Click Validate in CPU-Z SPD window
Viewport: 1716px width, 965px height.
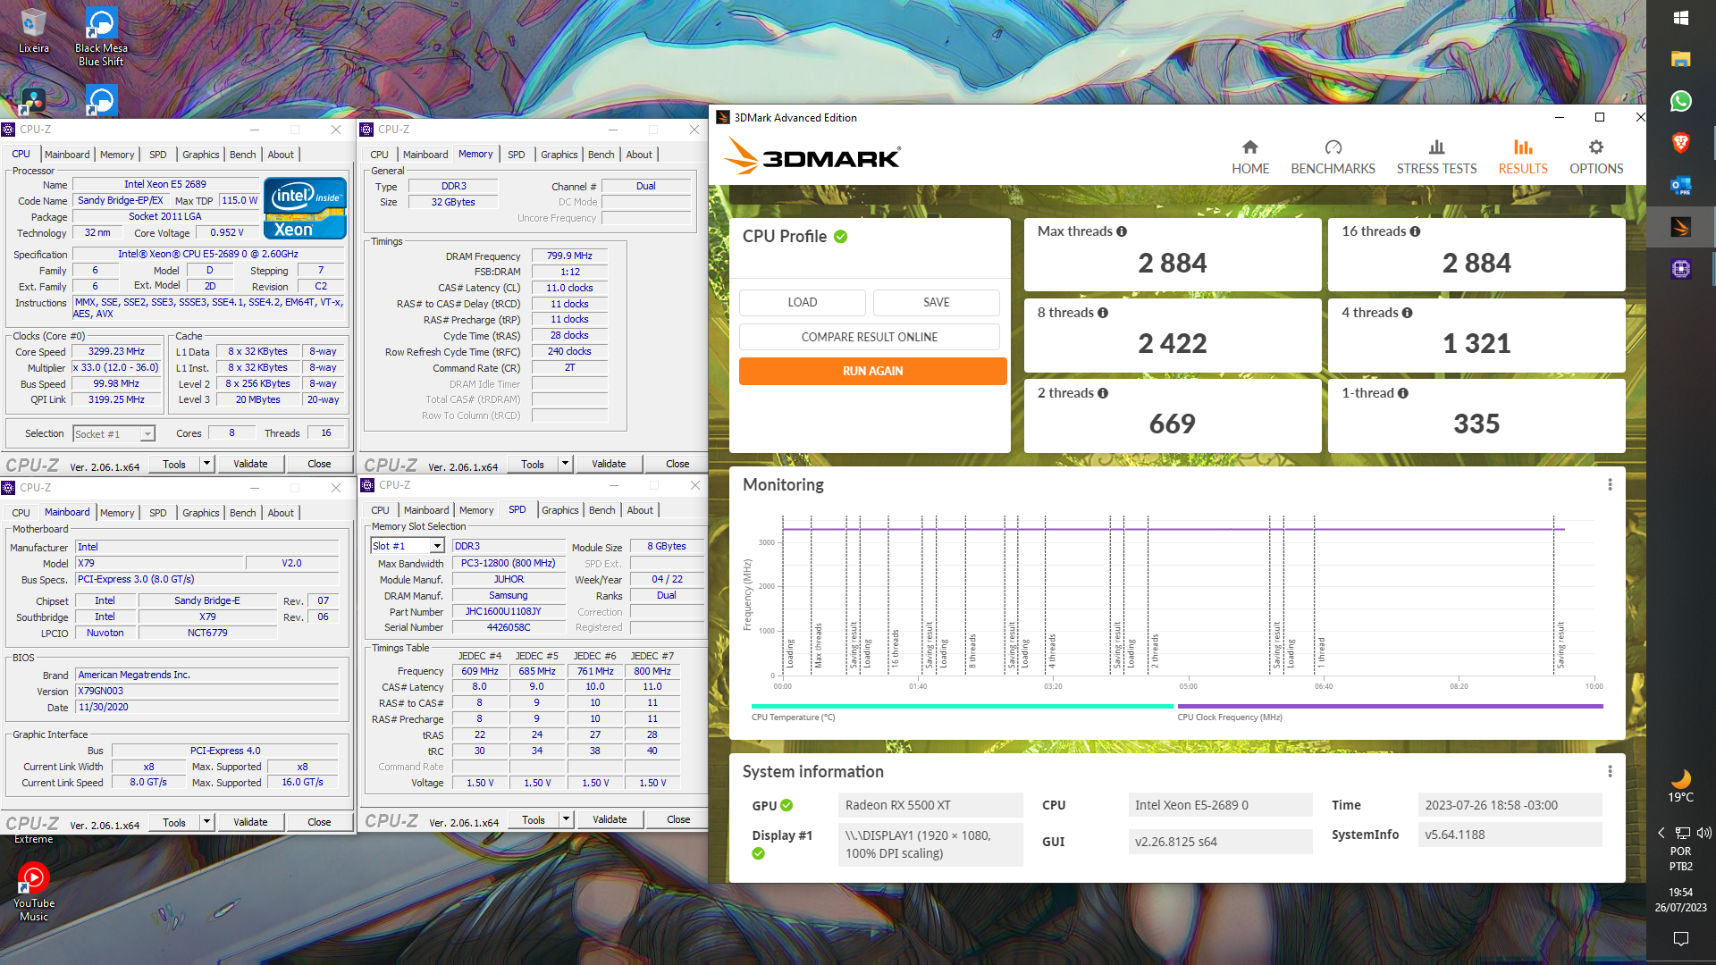tap(610, 819)
